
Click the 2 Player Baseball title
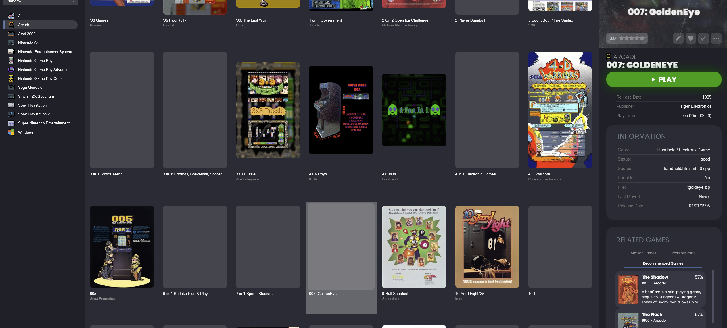pos(470,20)
